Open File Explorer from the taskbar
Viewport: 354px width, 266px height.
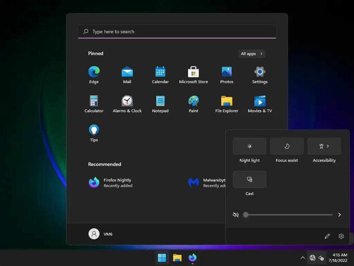pos(177,258)
